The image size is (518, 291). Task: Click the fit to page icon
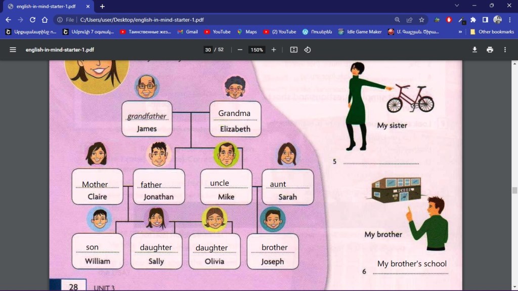(294, 50)
